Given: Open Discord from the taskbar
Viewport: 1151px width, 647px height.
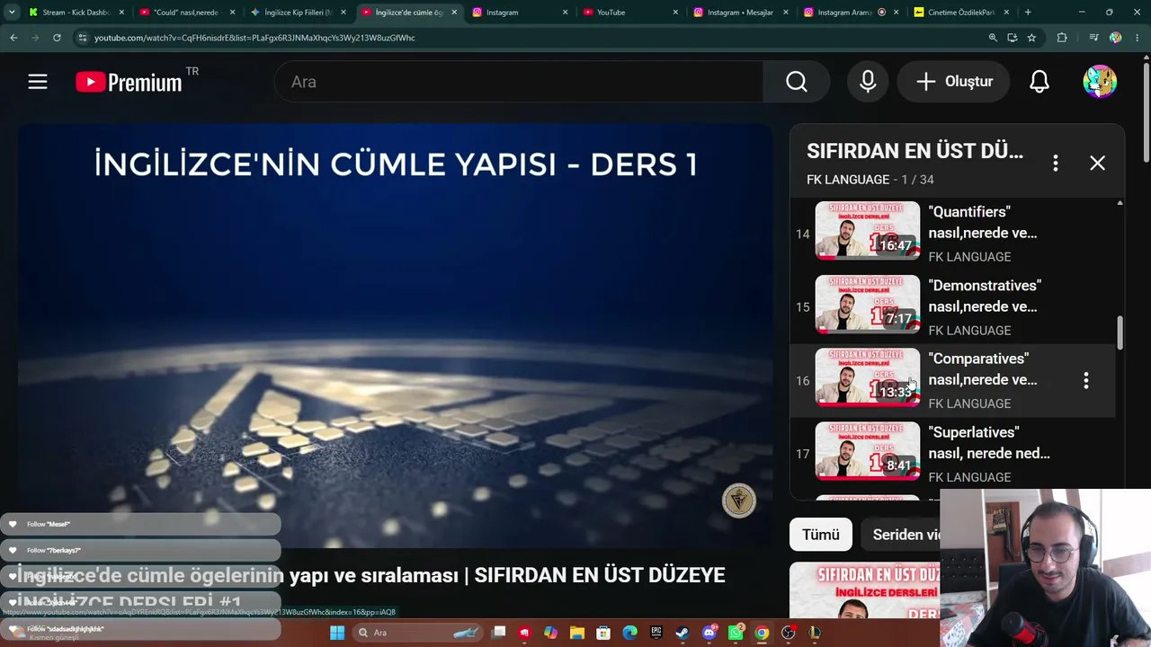Looking at the screenshot, I should 709,633.
